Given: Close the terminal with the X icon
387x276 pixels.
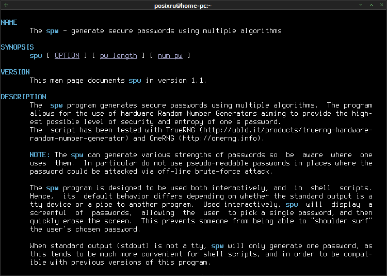Looking at the screenshot, I should 381,5.
